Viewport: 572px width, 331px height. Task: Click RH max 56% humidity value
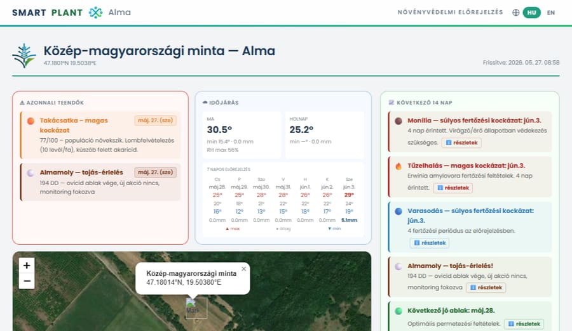(x=222, y=150)
